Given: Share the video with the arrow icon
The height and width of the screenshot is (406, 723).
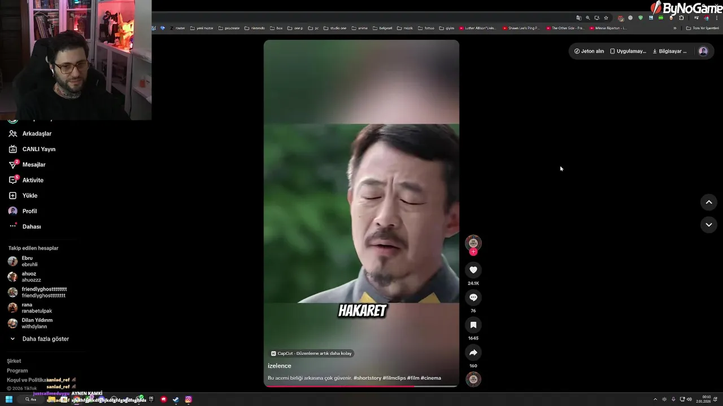Looking at the screenshot, I should pyautogui.click(x=473, y=352).
